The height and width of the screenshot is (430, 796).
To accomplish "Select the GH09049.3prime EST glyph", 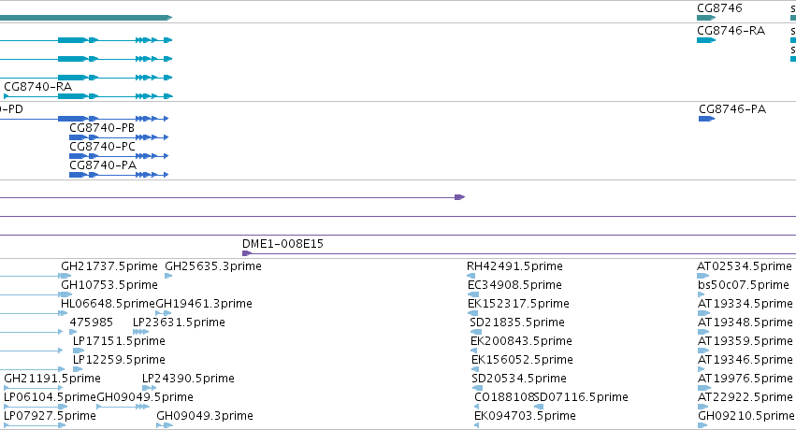I will tap(165, 425).
